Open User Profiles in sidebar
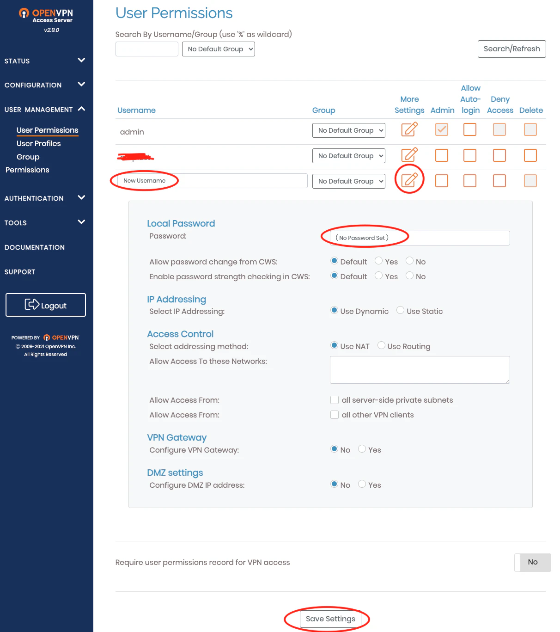This screenshot has width=560, height=632. 39,144
